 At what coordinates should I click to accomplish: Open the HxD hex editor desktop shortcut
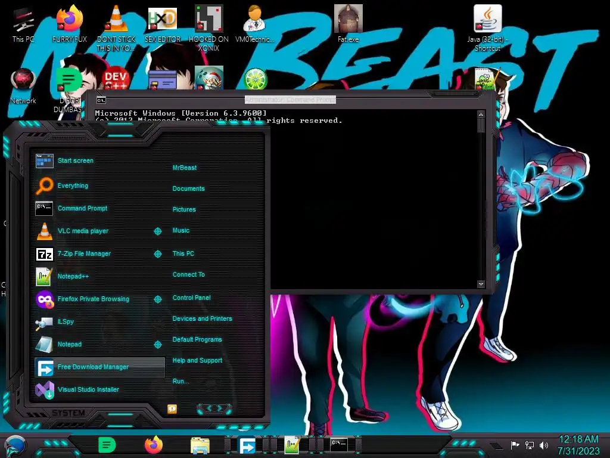pos(163,24)
